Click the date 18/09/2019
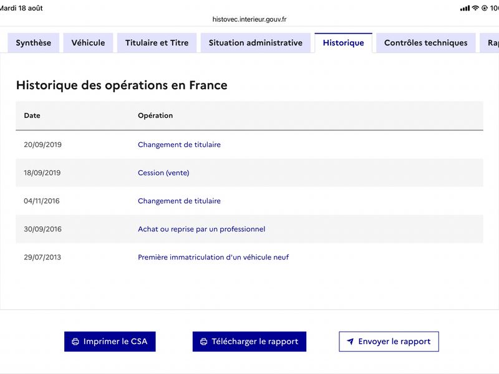 (x=42, y=173)
